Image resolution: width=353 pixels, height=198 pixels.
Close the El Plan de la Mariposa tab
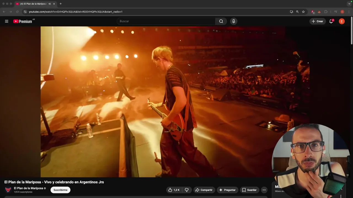(x=54, y=4)
